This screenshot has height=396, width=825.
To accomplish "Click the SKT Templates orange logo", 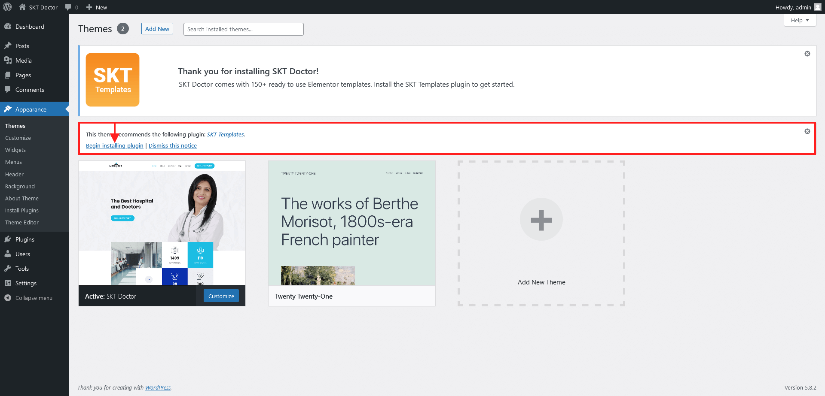I will point(113,80).
